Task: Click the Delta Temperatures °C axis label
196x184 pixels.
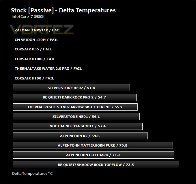Action: tap(32, 173)
